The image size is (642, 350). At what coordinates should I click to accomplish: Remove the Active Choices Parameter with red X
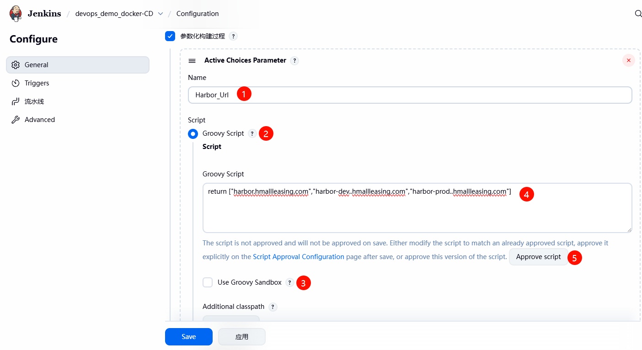(x=628, y=60)
